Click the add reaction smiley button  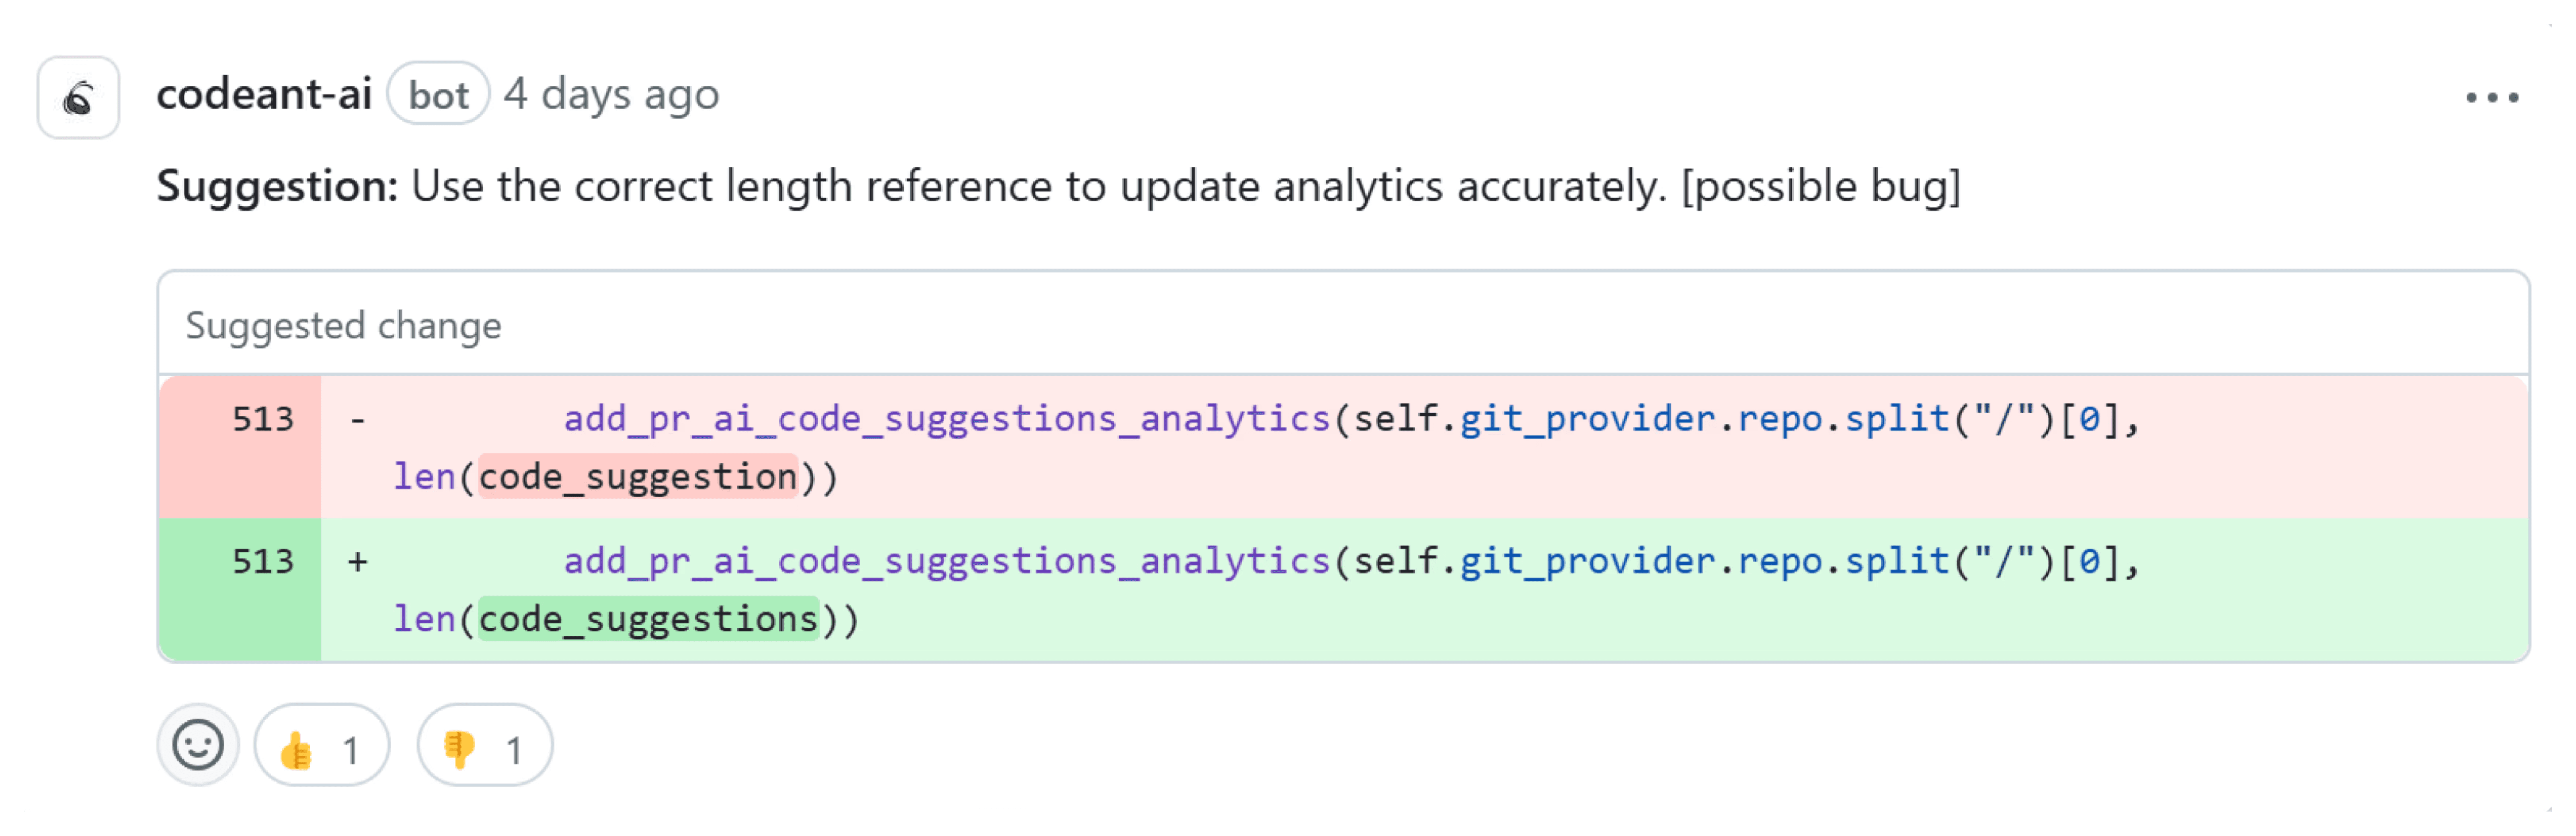[x=197, y=746]
